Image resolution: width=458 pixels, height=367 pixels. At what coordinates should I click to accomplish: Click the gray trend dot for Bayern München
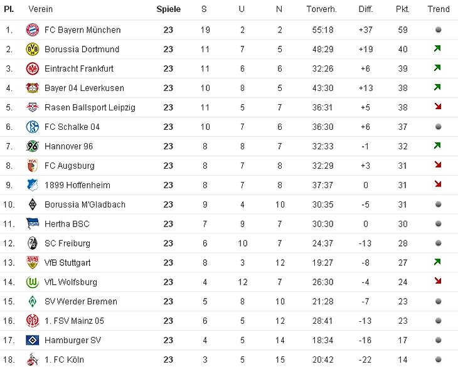point(438,29)
